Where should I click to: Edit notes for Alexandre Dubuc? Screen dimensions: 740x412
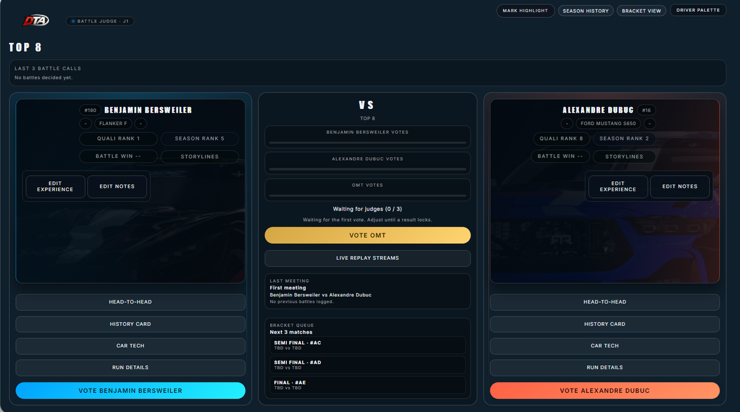pyautogui.click(x=680, y=187)
